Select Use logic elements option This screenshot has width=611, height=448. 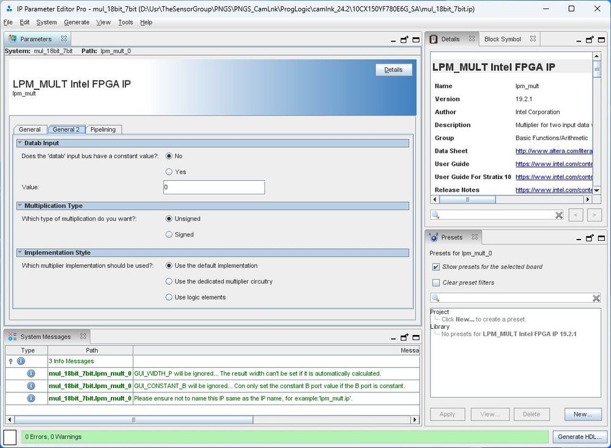(169, 297)
